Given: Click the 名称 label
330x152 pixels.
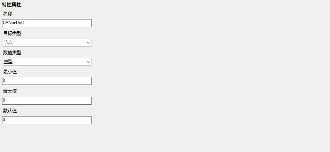Looking at the screenshot, I should [8, 14].
